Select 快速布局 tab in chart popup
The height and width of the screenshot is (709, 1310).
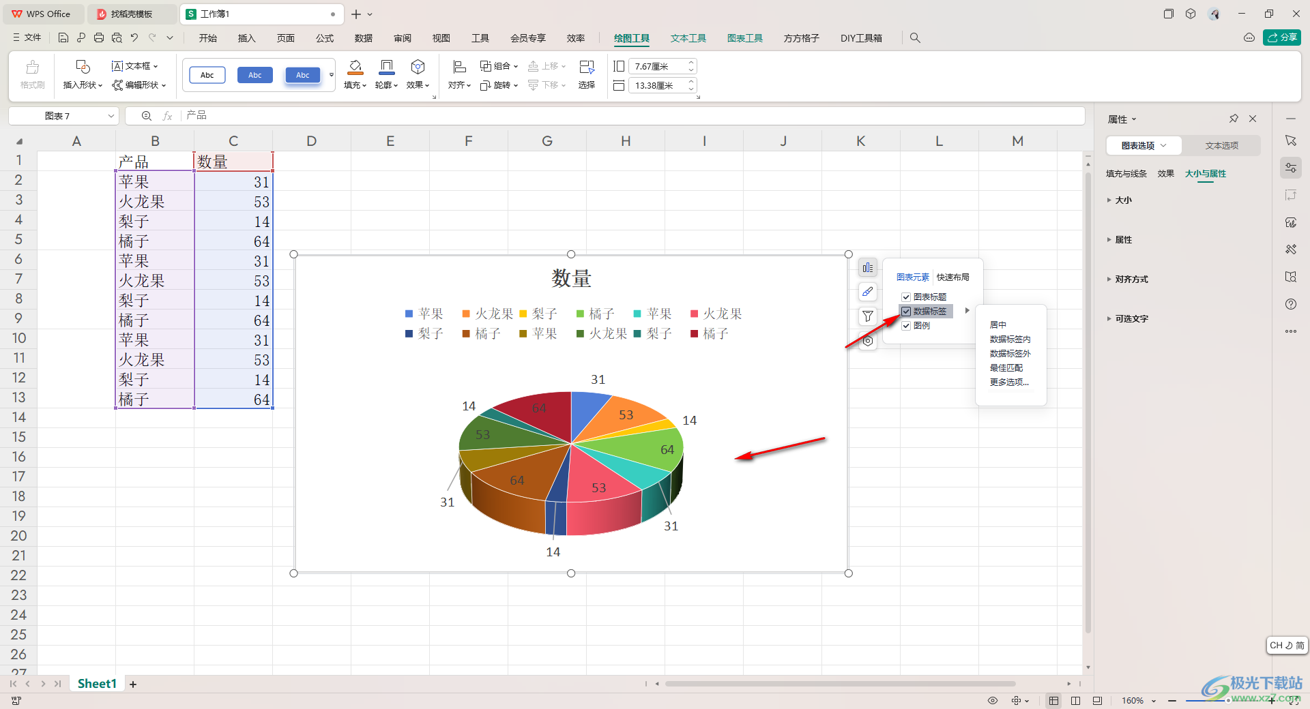(953, 277)
